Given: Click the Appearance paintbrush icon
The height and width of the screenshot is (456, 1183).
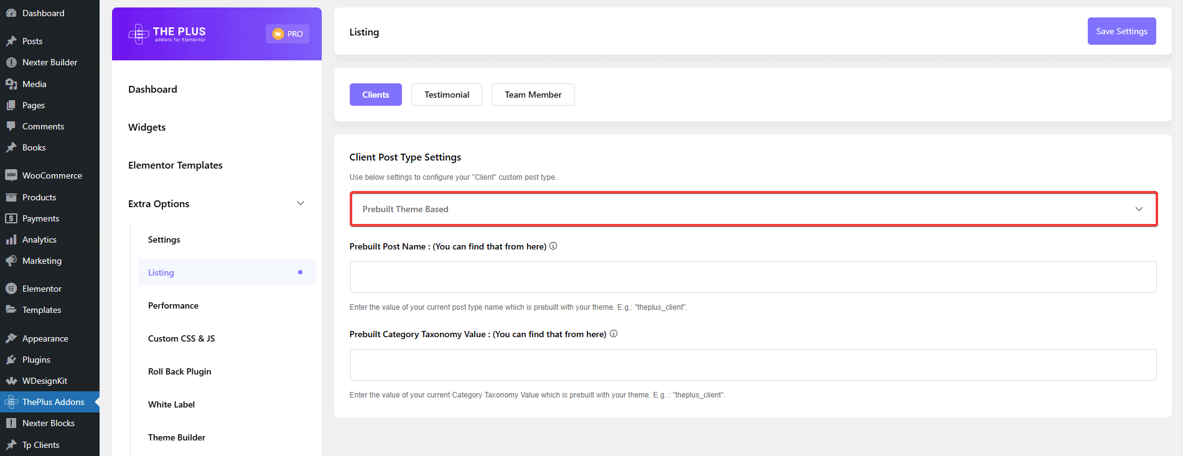Looking at the screenshot, I should click(11, 338).
